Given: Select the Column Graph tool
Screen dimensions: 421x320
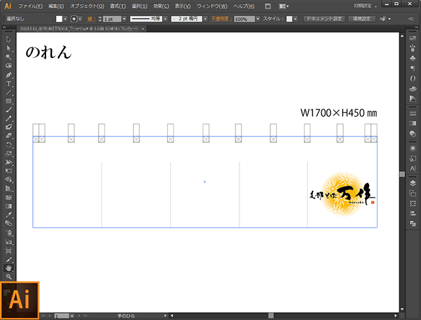Looking at the screenshot, I should (9, 242).
